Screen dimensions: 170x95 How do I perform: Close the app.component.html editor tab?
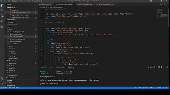click(74, 4)
